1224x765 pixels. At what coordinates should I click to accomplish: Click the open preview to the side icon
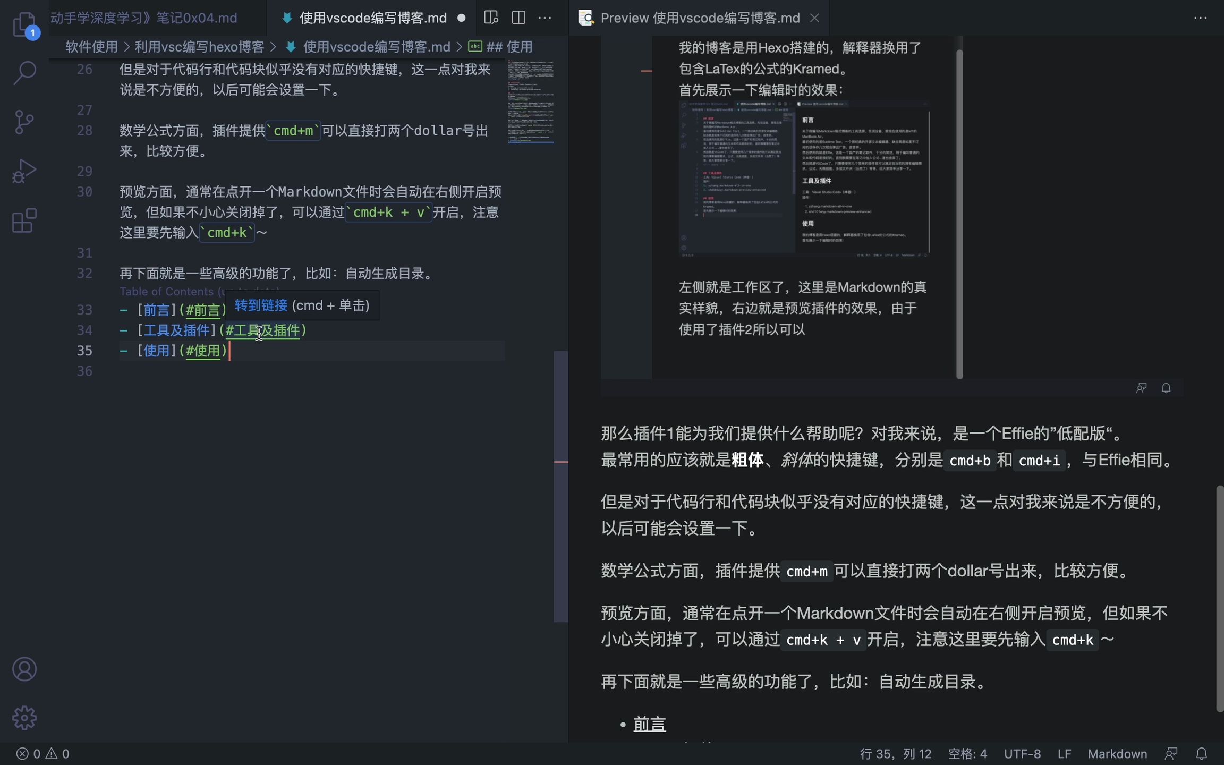click(x=491, y=18)
